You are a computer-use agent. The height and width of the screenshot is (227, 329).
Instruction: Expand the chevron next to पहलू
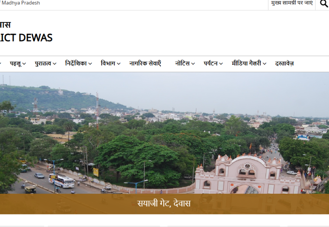click(24, 64)
